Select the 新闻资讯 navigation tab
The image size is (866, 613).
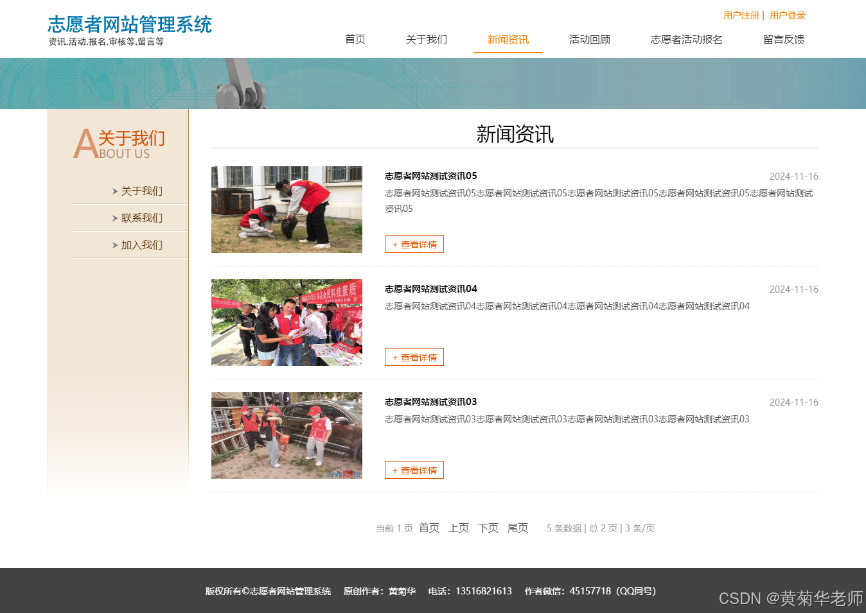pyautogui.click(x=508, y=40)
